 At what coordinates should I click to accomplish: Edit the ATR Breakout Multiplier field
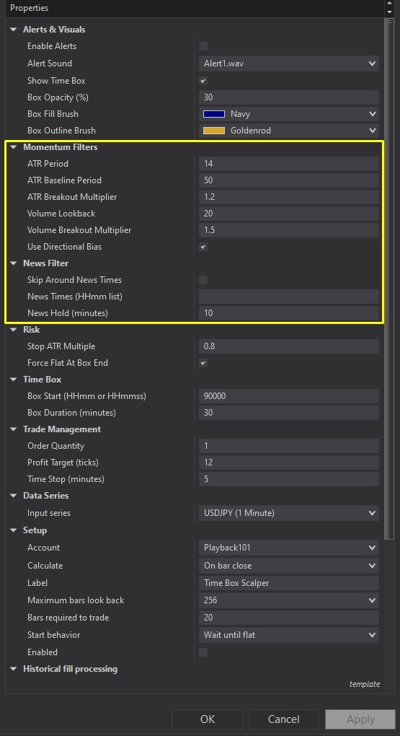coord(289,197)
